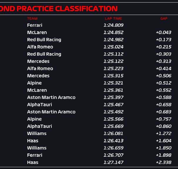Click Ferrari with gap +1.898
Screen dimensions: 178x169
[x=35, y=155]
